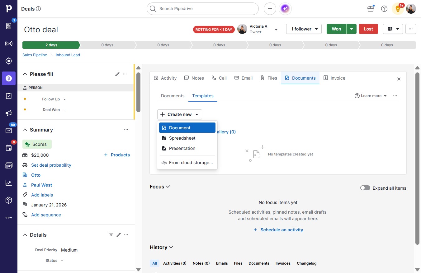Close the Documents panel

click(399, 79)
